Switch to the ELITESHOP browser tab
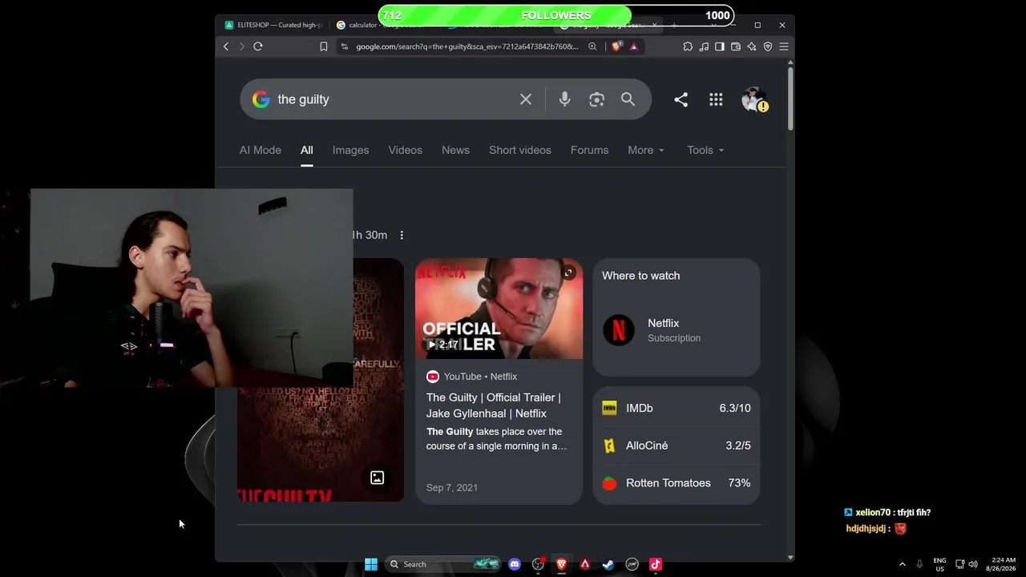 [273, 25]
